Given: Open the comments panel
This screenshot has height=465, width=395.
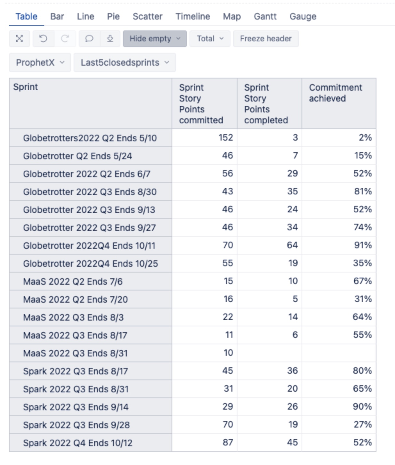Looking at the screenshot, I should click(x=89, y=38).
